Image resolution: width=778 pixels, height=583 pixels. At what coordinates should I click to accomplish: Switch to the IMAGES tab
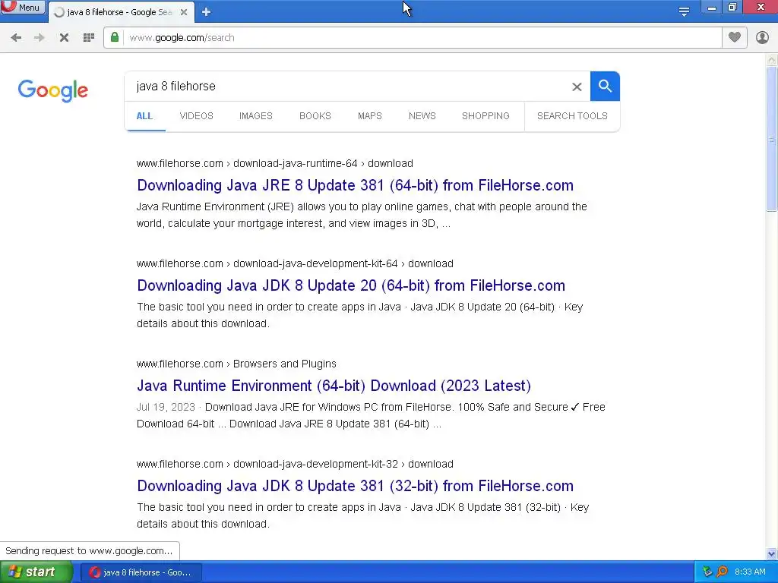256,116
